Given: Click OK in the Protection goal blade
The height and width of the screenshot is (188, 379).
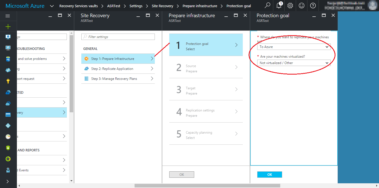Looking at the screenshot, I should pyautogui.click(x=269, y=174).
